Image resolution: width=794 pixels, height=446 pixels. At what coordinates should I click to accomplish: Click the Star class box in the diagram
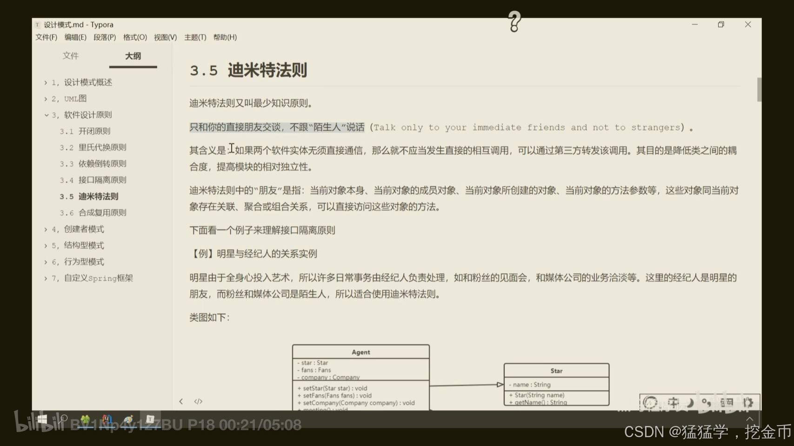556,384
